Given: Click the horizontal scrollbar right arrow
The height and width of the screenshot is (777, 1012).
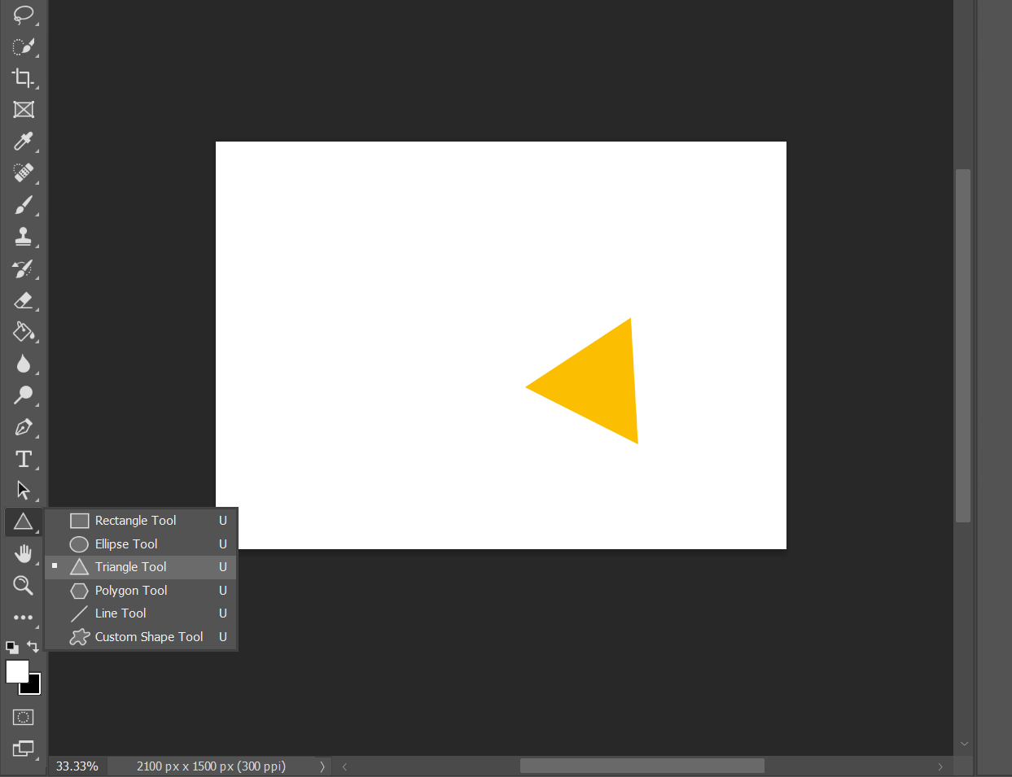Looking at the screenshot, I should coord(940,766).
